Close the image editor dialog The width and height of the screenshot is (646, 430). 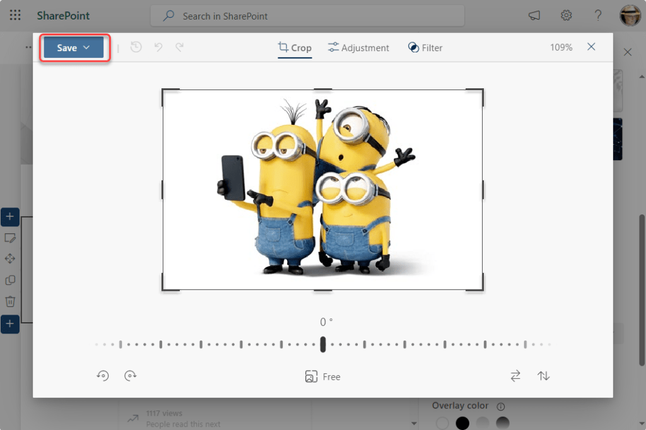tap(591, 47)
